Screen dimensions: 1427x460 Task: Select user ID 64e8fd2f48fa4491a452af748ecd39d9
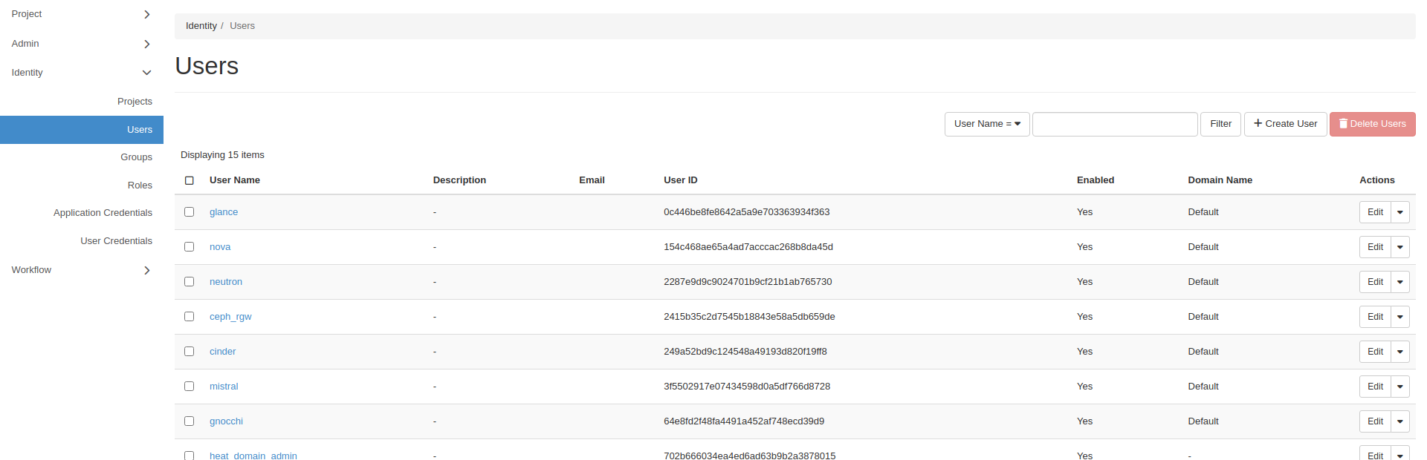(x=744, y=421)
